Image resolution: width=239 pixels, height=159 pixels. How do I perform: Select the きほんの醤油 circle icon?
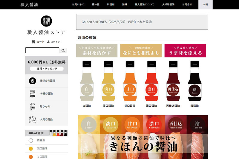[32, 81]
